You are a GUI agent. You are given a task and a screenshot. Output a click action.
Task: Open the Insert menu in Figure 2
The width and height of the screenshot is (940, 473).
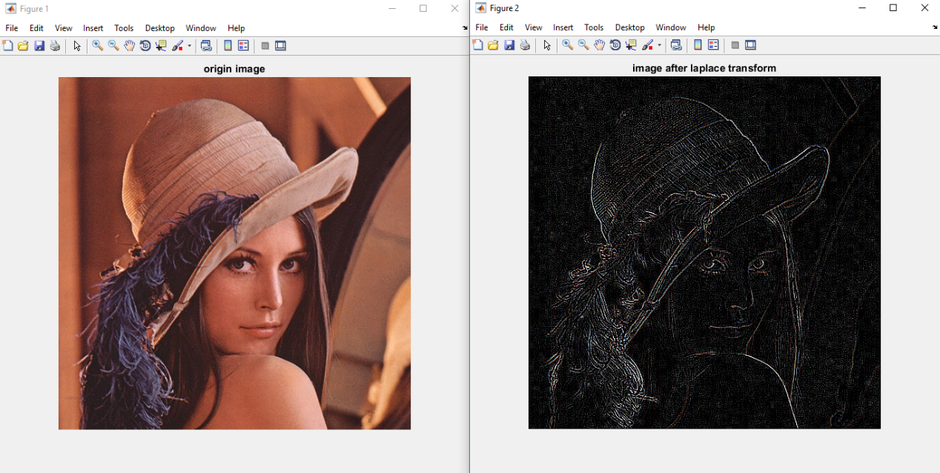pyautogui.click(x=563, y=27)
